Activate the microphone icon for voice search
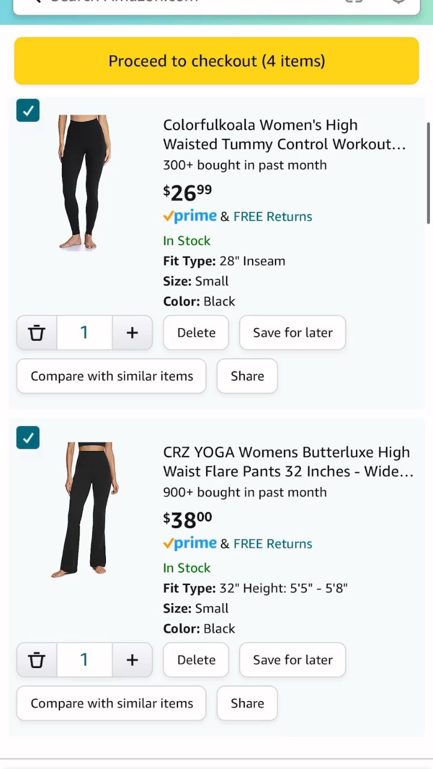 [399, 2]
